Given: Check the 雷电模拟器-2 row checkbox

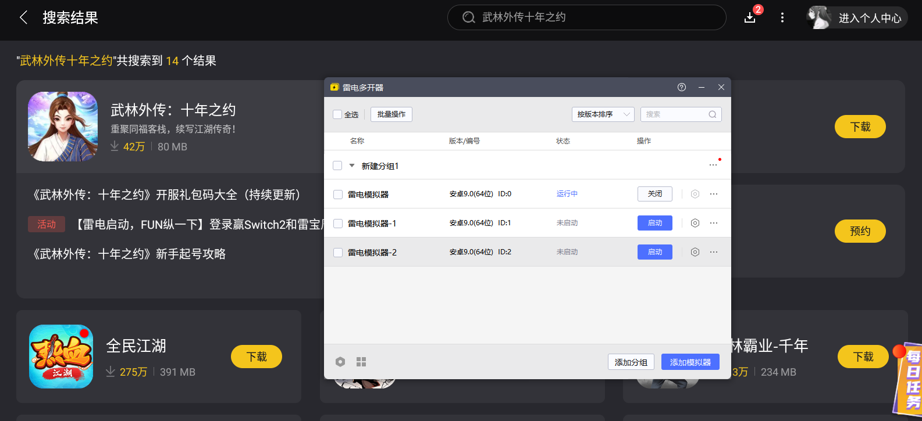Looking at the screenshot, I should coord(338,253).
